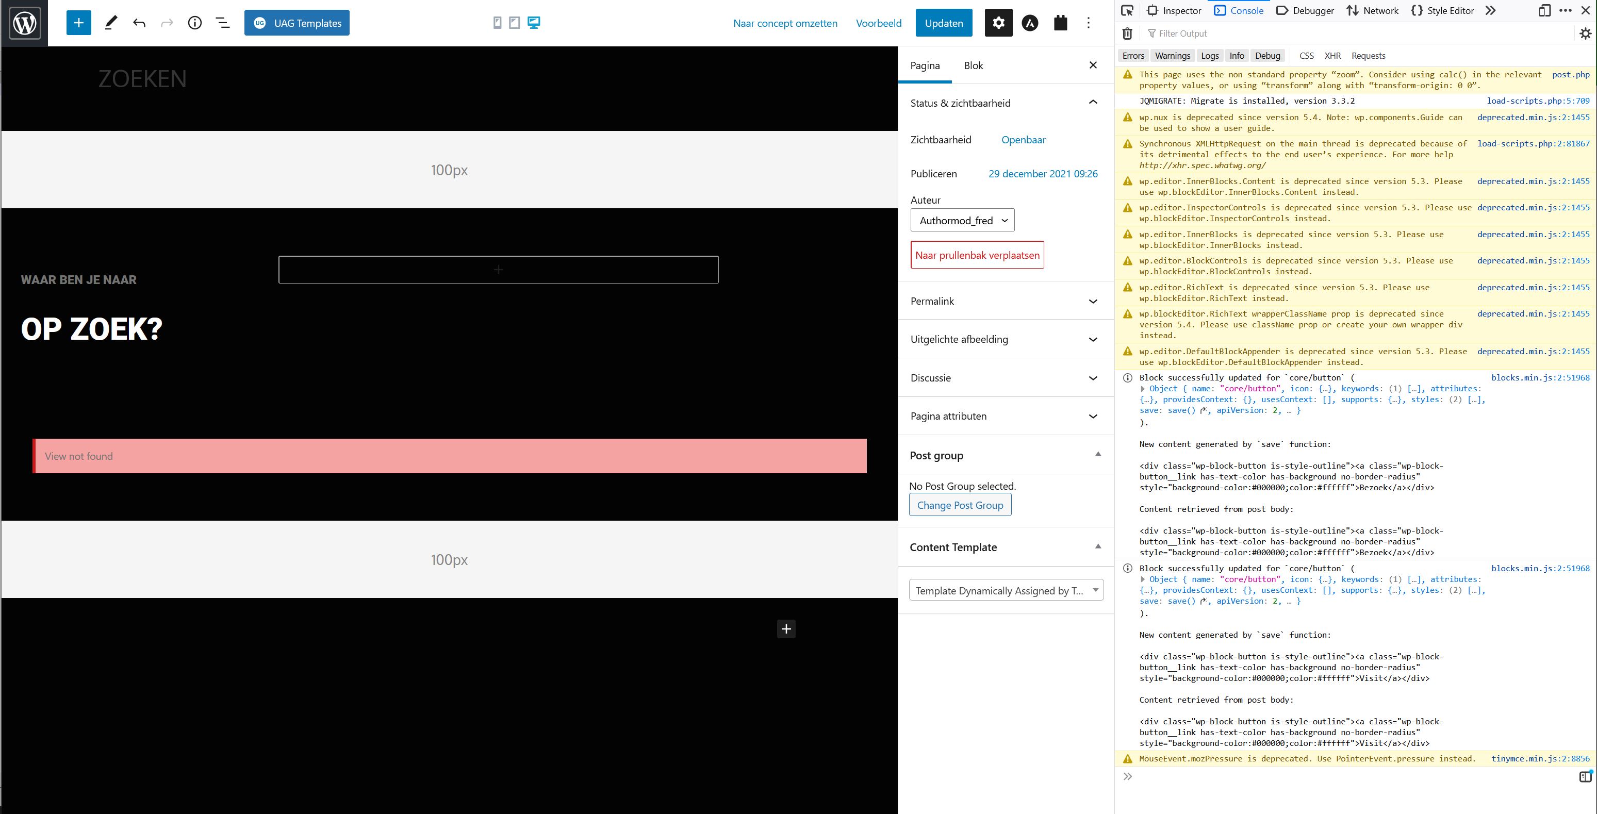Toggle the Debug filter

[x=1268, y=56]
